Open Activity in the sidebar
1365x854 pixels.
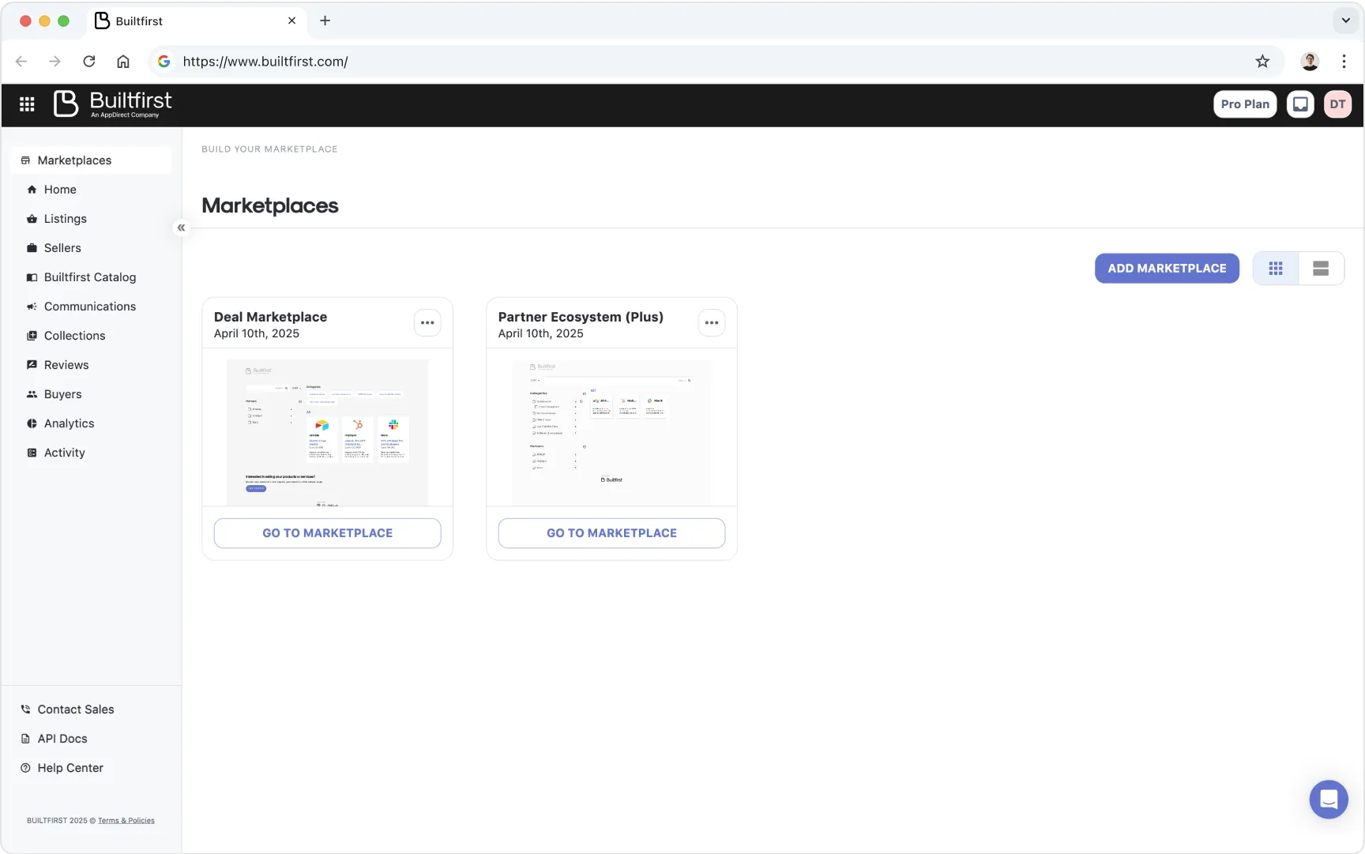point(64,453)
